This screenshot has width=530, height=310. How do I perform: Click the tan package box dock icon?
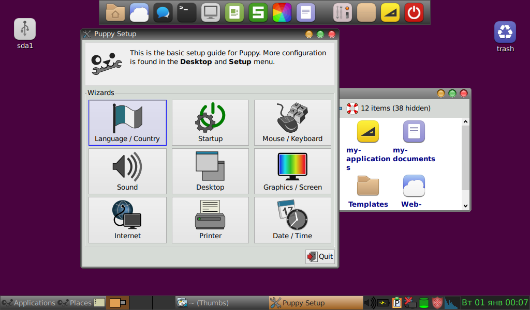[366, 13]
